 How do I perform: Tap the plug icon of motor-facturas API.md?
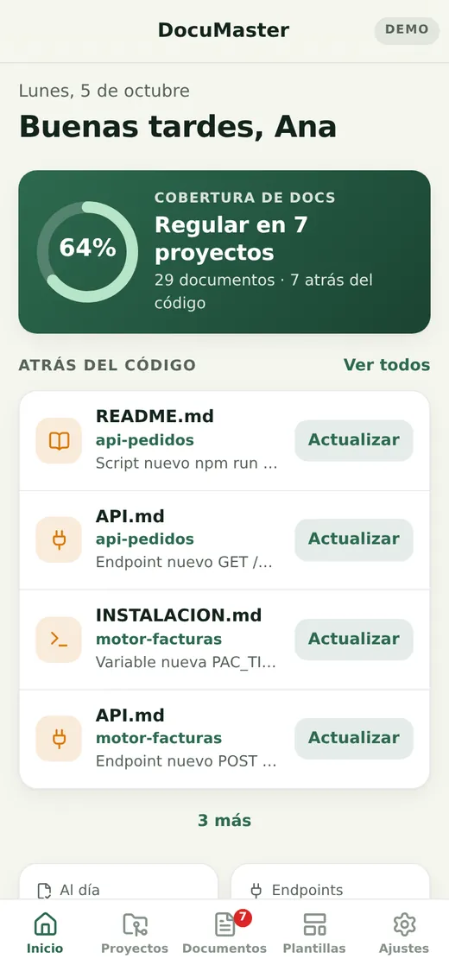pyautogui.click(x=59, y=739)
